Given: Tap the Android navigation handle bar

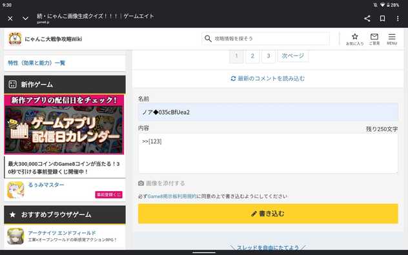Looking at the screenshot, I should click(204, 252).
